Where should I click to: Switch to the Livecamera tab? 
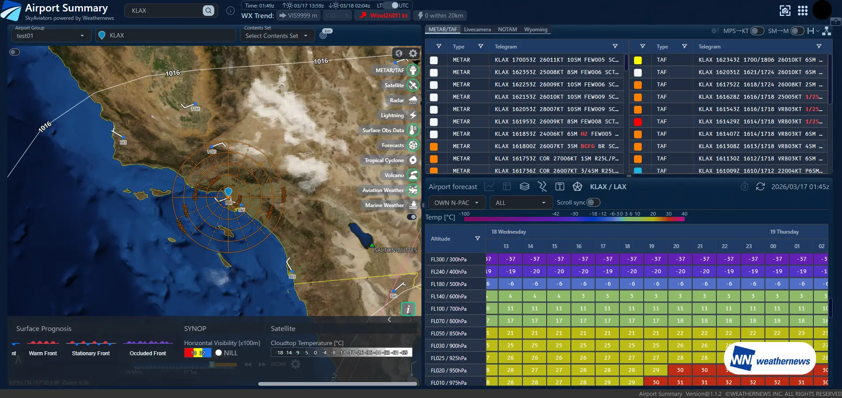(x=477, y=30)
